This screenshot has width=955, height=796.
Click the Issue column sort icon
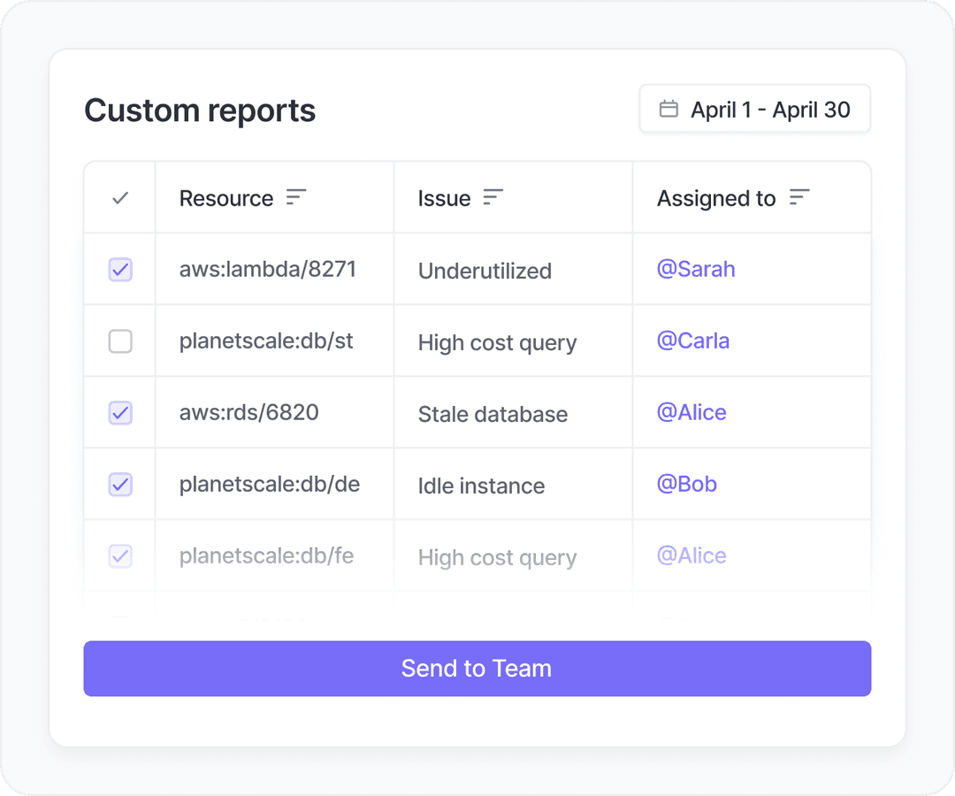tap(493, 198)
